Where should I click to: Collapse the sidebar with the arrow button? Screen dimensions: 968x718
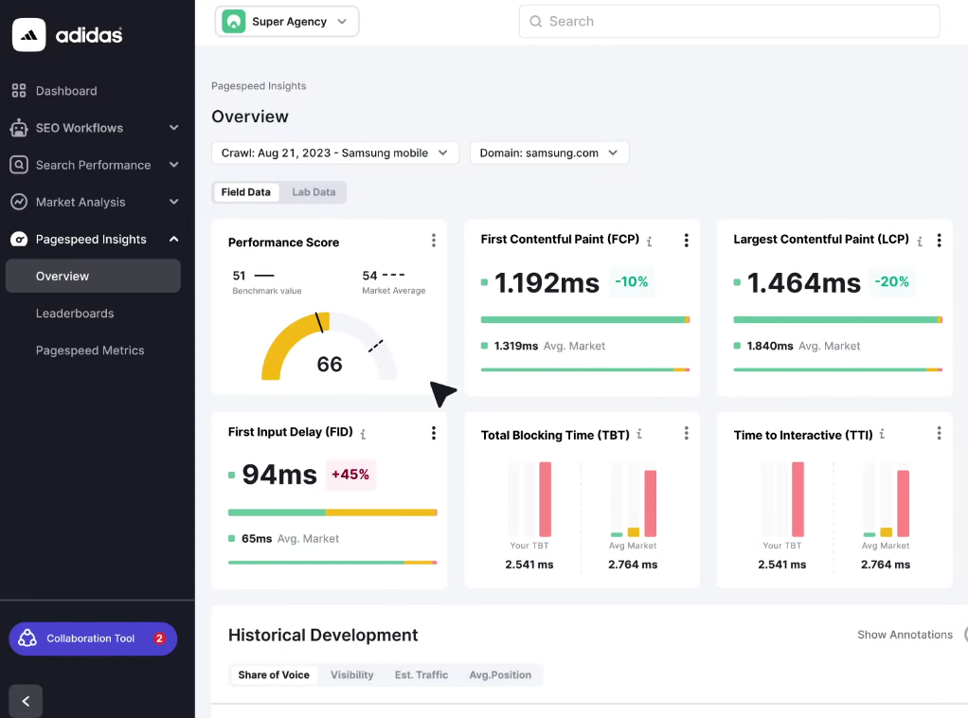[x=25, y=701]
